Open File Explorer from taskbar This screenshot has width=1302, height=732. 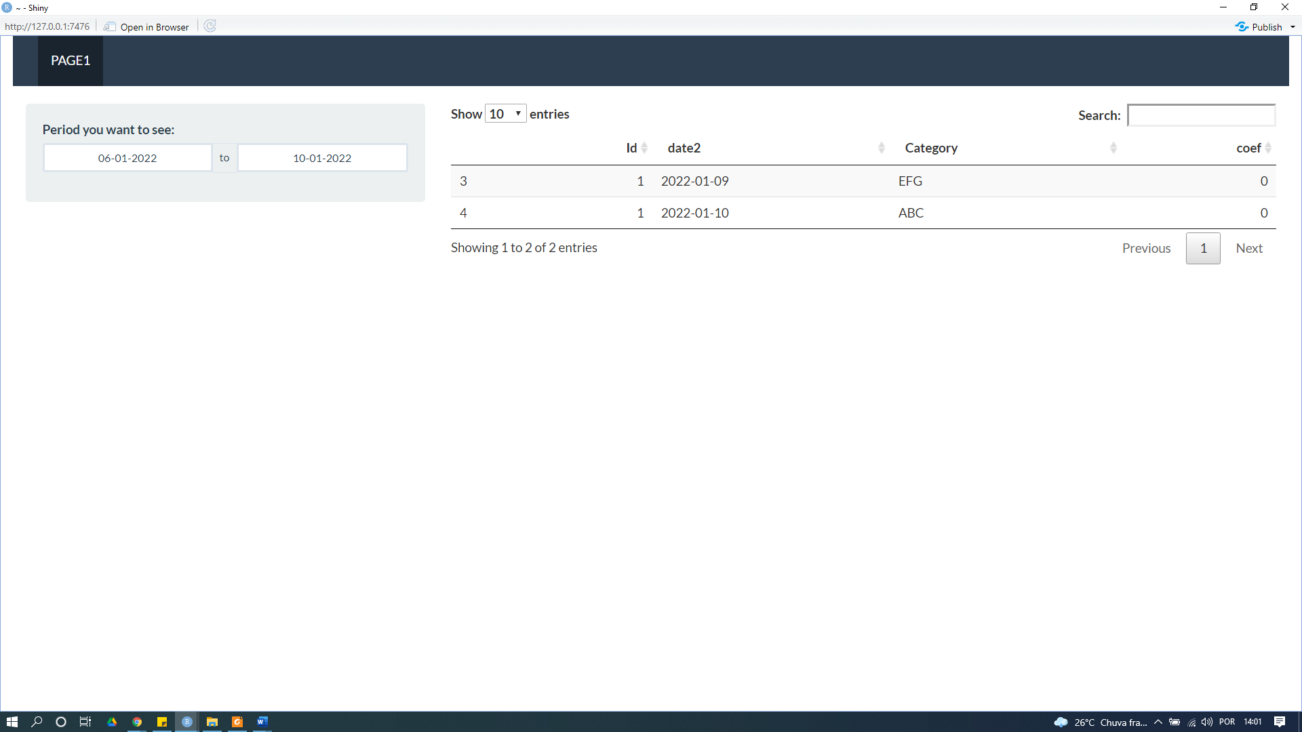coord(212,722)
